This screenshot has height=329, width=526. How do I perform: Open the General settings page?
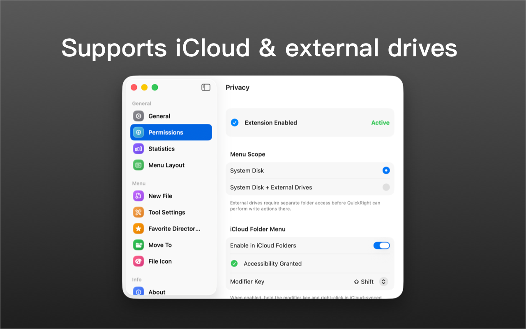171,116
